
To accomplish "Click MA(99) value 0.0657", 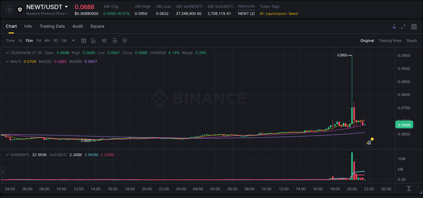I will tap(91, 61).
